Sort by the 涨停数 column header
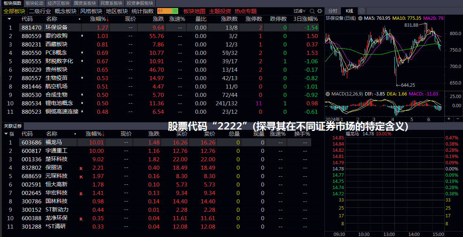This screenshot has height=237, width=463. point(254,19)
